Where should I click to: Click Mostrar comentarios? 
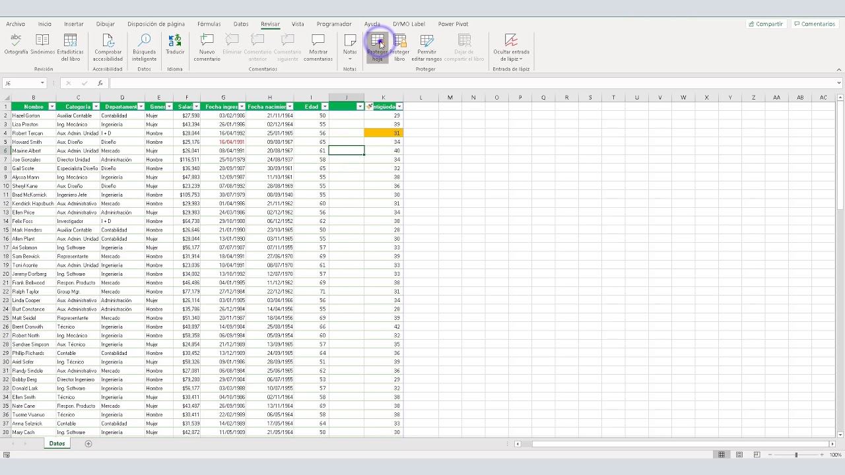pos(318,47)
